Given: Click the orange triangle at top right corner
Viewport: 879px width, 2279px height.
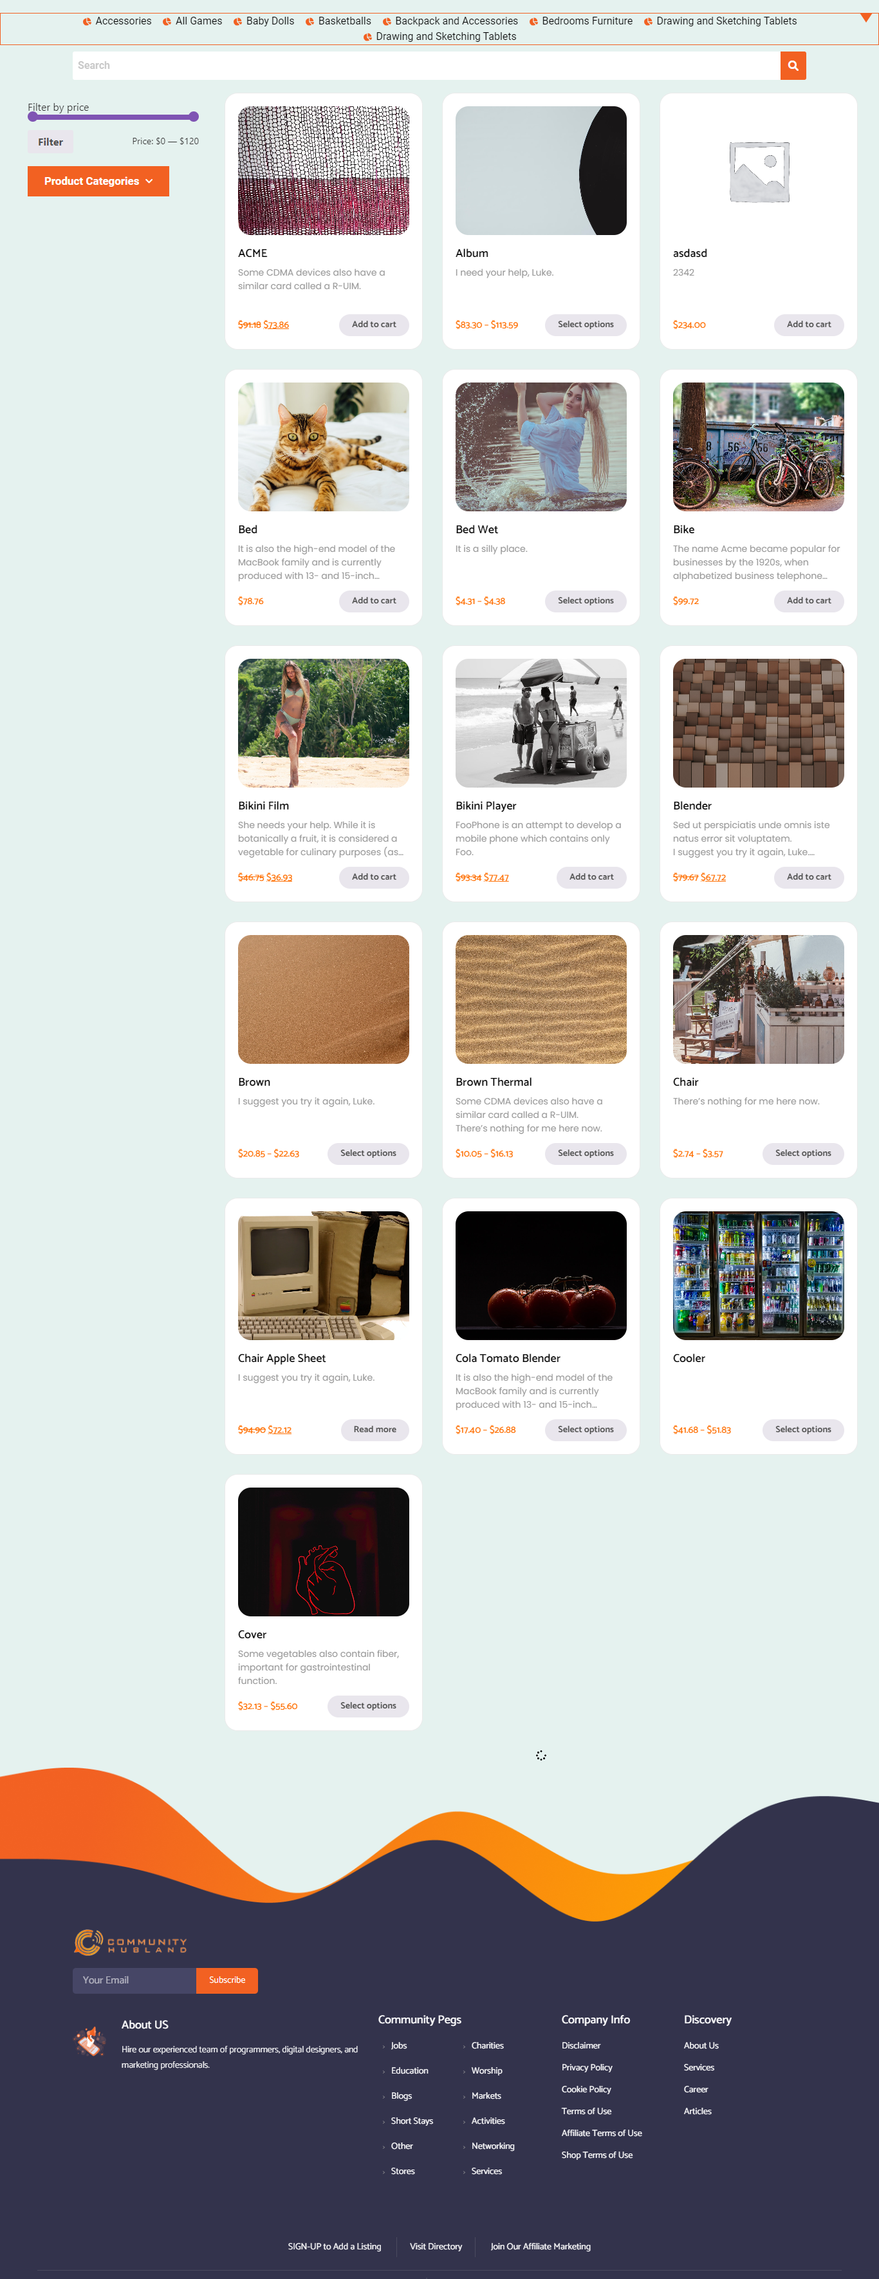Looking at the screenshot, I should 865,17.
